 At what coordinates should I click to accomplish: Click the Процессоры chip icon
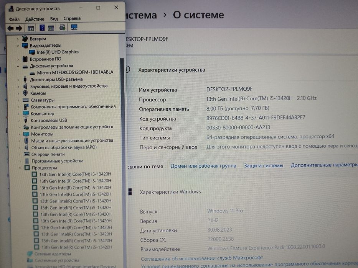pos(27,168)
